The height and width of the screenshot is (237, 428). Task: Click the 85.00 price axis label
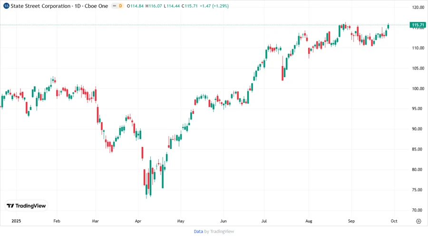tap(418, 149)
